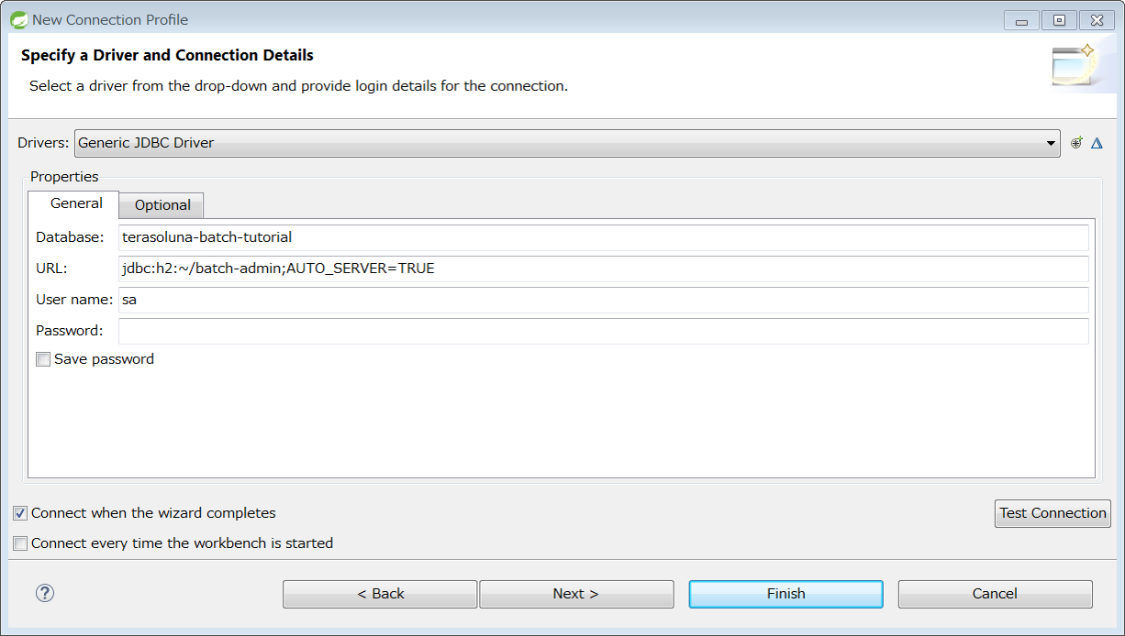Open the help question mark icon
Image resolution: width=1125 pixels, height=636 pixels.
point(45,593)
